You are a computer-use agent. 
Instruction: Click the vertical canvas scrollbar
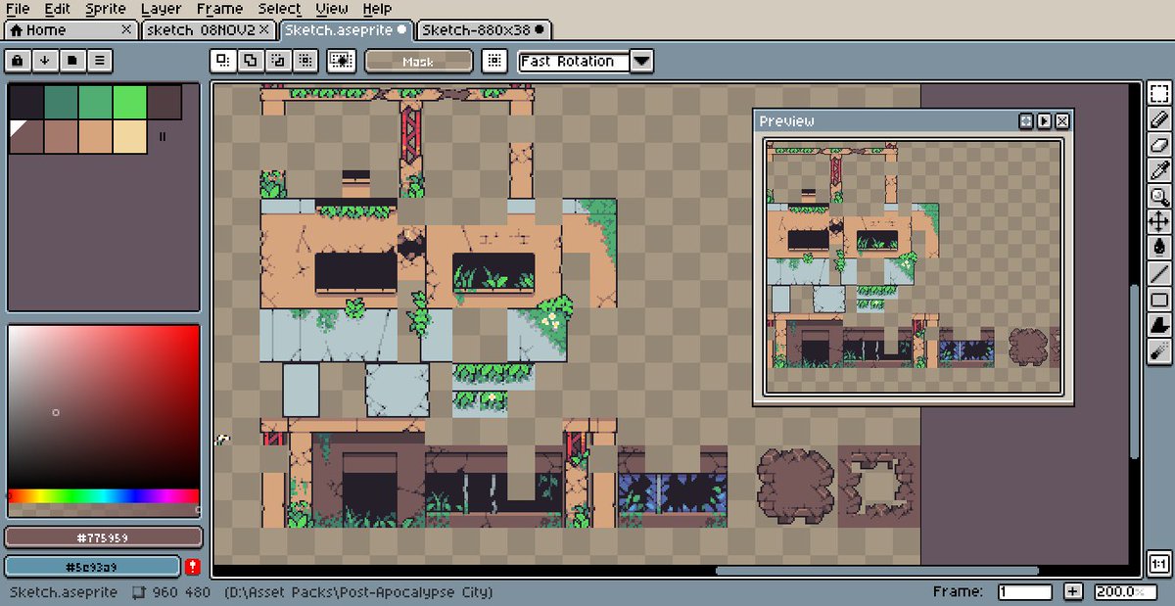click(x=1135, y=372)
